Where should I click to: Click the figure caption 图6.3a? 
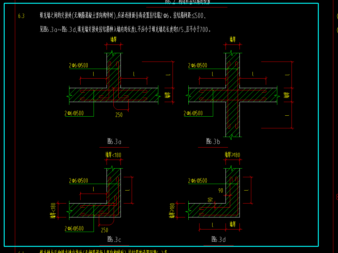(114, 141)
